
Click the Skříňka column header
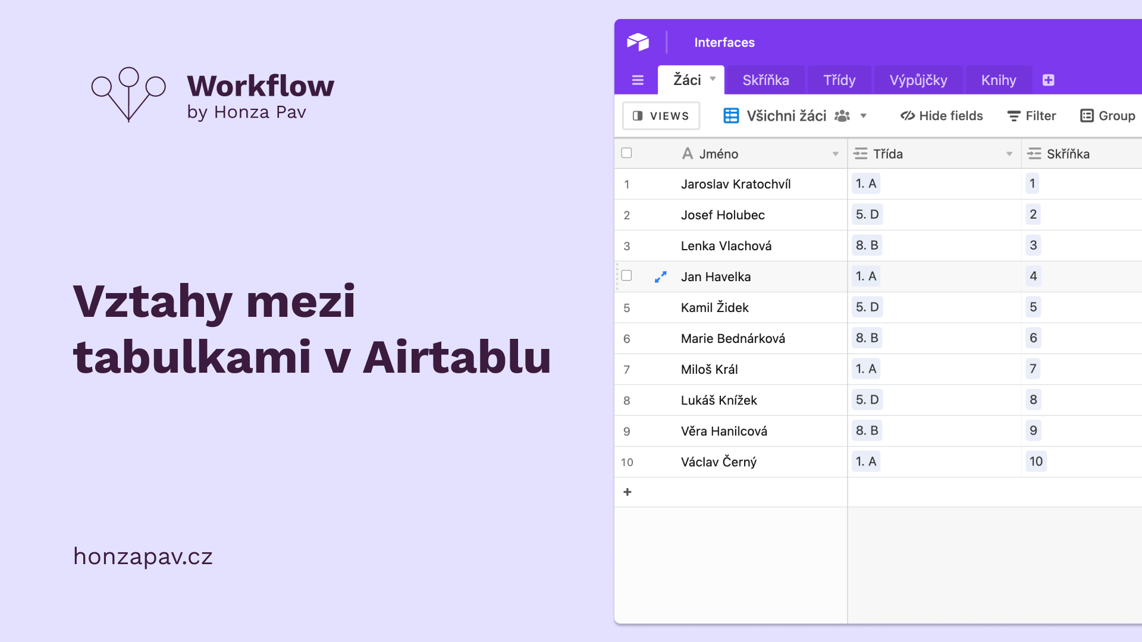(x=1083, y=153)
